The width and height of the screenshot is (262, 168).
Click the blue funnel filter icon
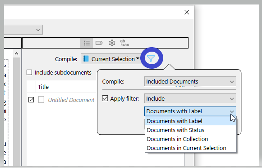pyautogui.click(x=151, y=58)
